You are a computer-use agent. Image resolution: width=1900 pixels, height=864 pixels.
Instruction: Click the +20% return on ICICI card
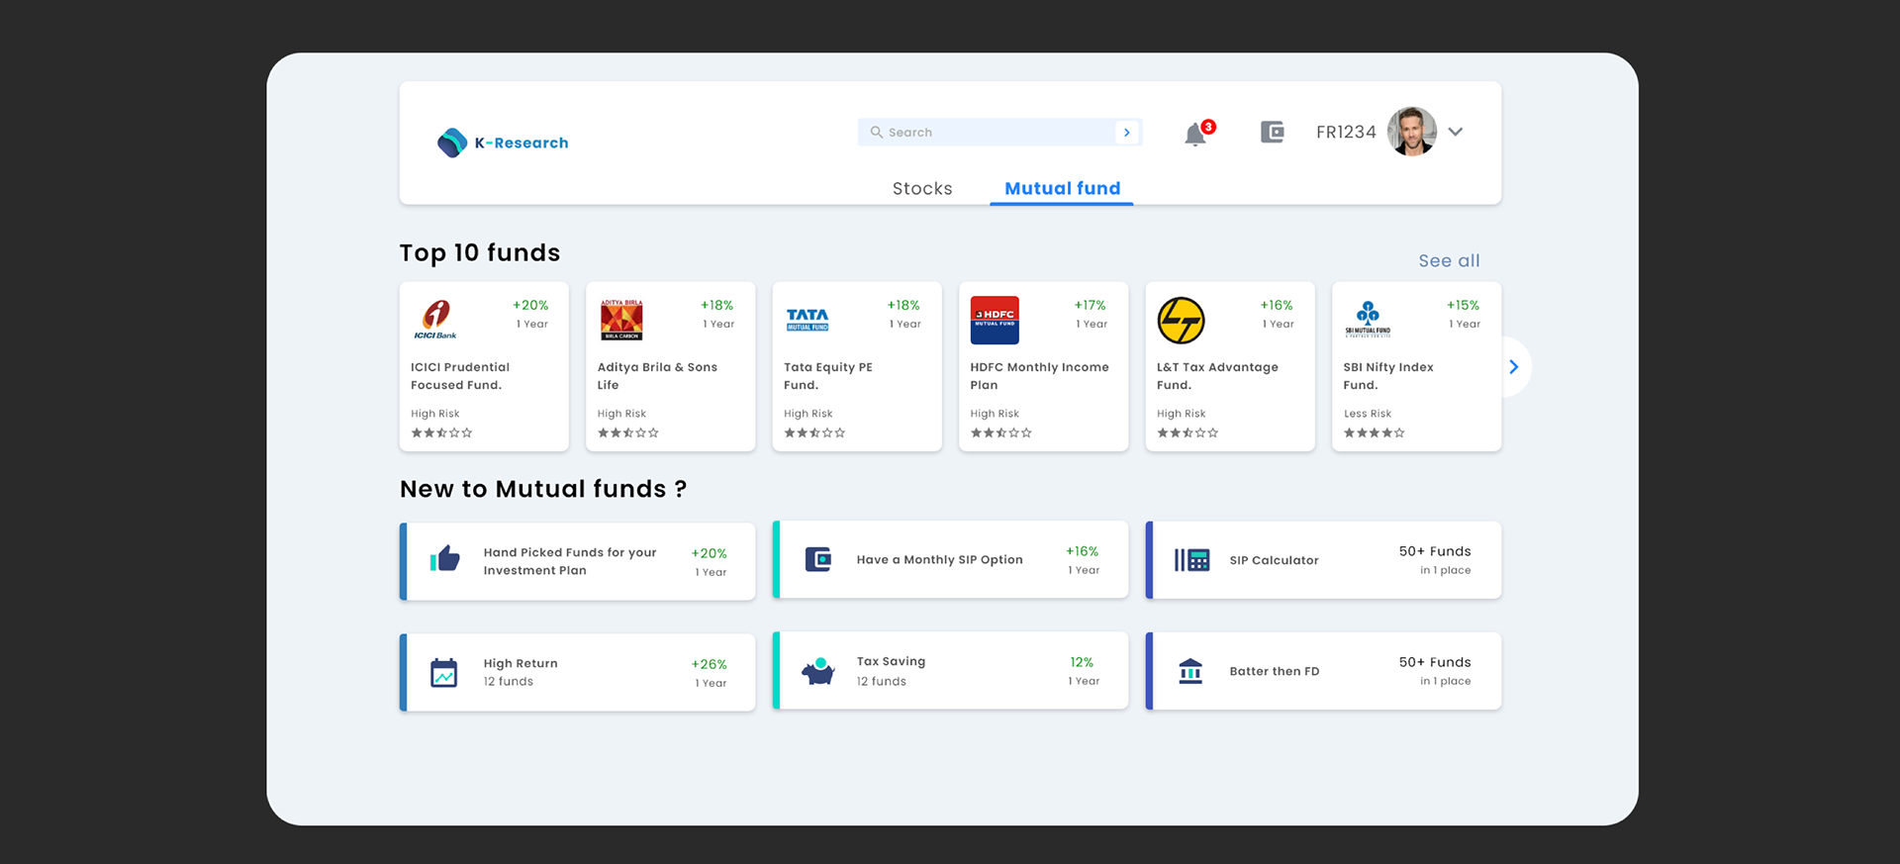pyautogui.click(x=530, y=306)
